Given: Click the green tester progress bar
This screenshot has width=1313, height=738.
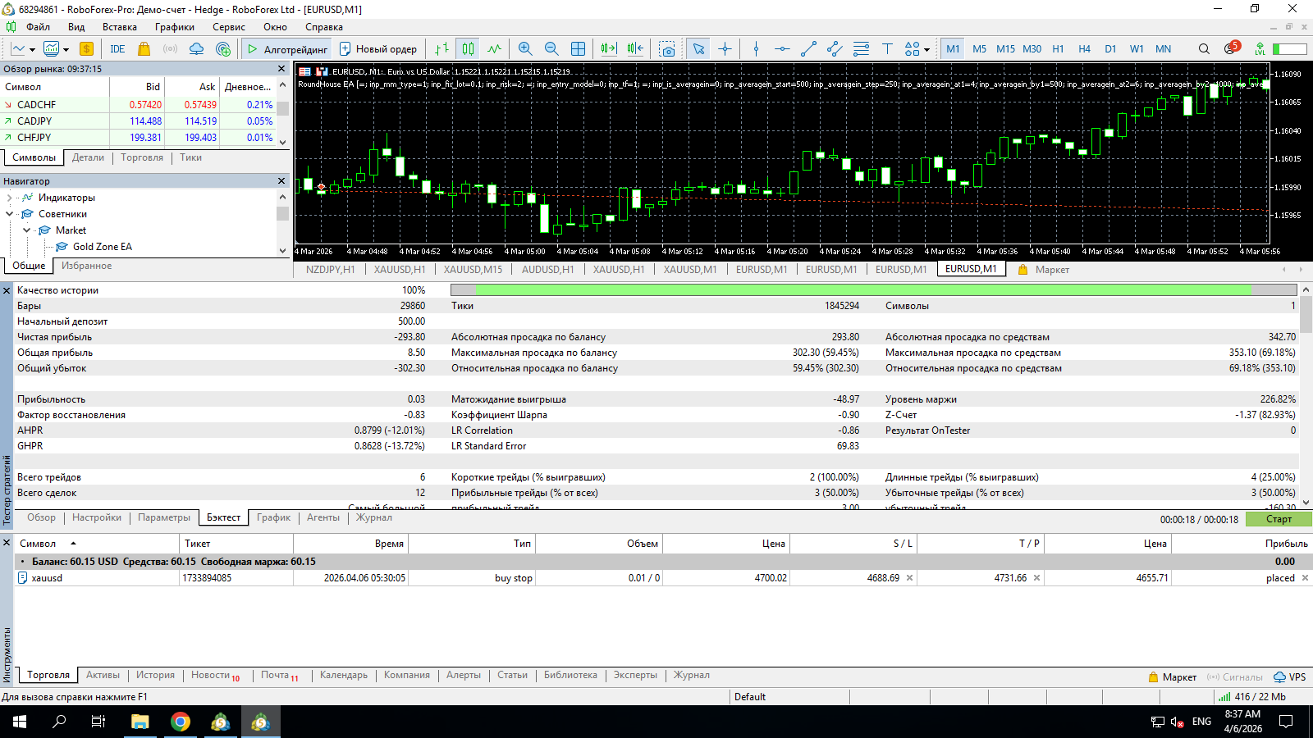Looking at the screenshot, I should (x=862, y=289).
